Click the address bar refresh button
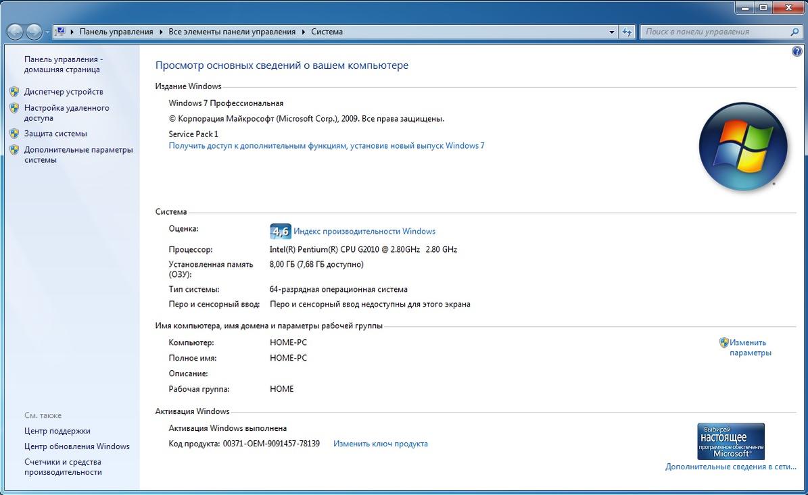 [x=627, y=32]
